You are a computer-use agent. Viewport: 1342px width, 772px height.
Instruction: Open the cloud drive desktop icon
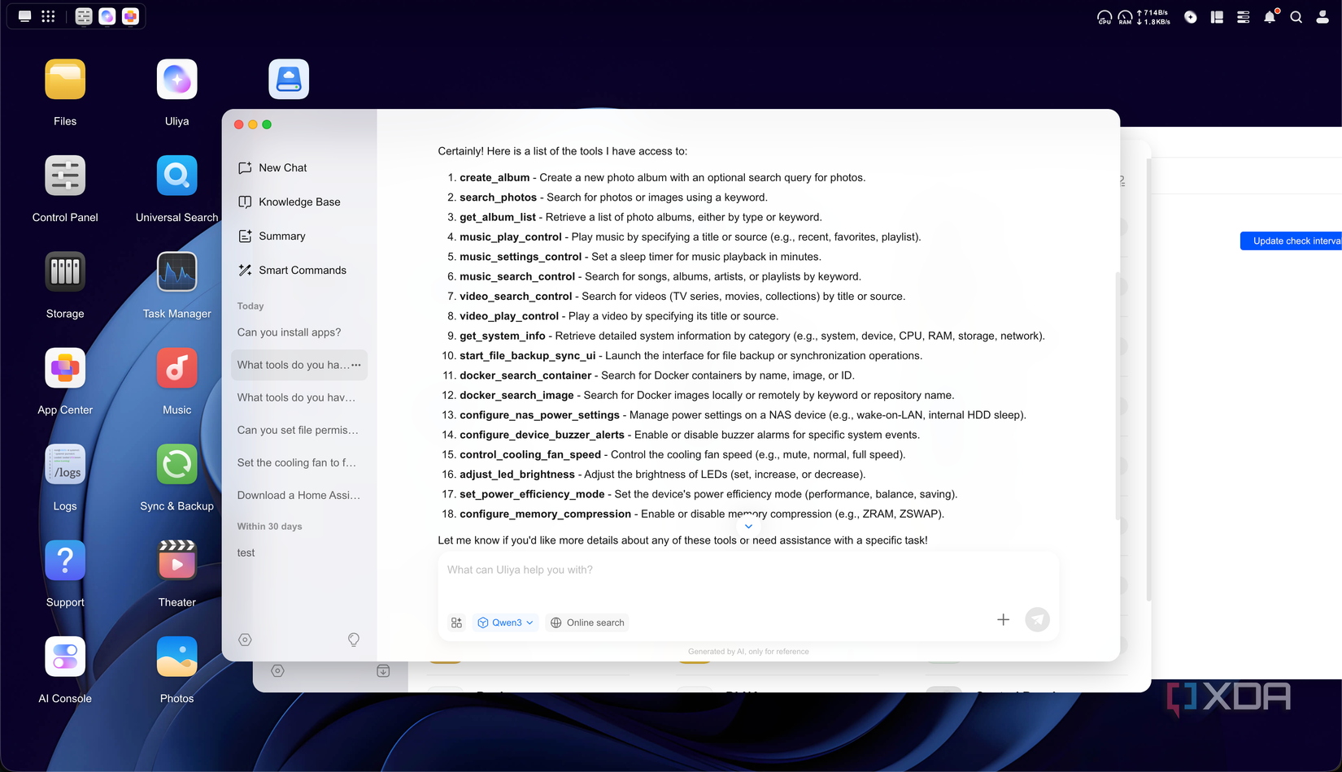[x=289, y=80]
